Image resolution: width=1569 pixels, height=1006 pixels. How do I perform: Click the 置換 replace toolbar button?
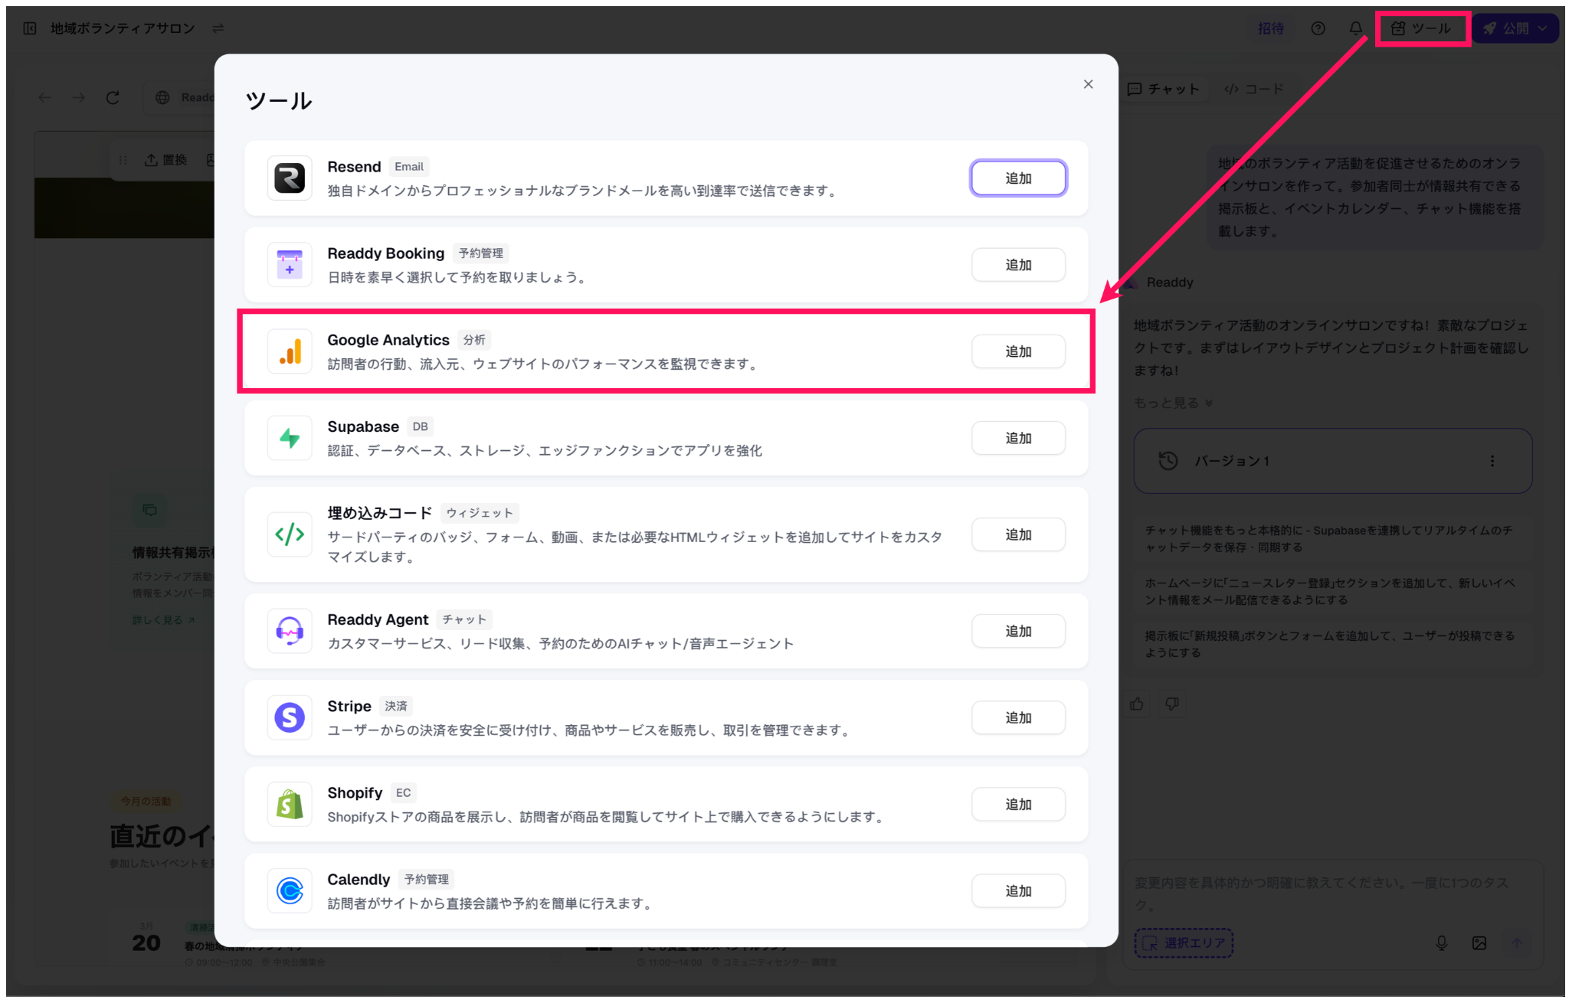coord(165,159)
